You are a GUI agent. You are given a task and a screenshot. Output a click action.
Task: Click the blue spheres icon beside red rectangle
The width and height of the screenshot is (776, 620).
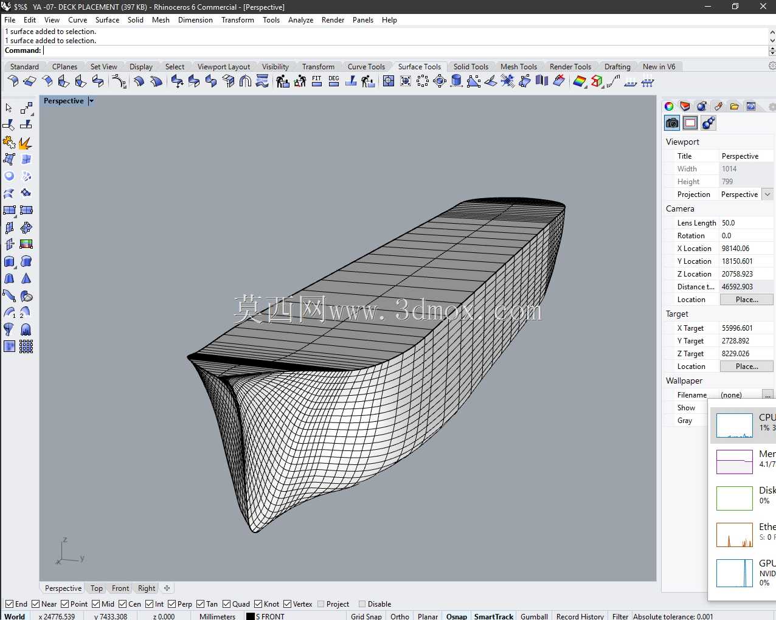click(708, 123)
